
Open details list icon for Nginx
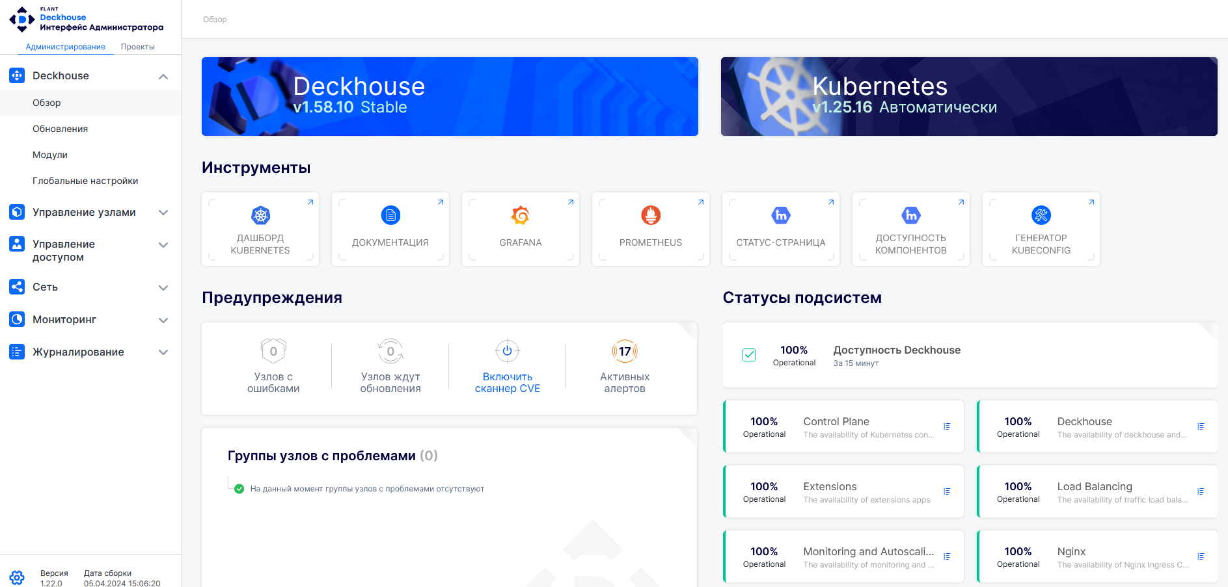tap(1201, 556)
